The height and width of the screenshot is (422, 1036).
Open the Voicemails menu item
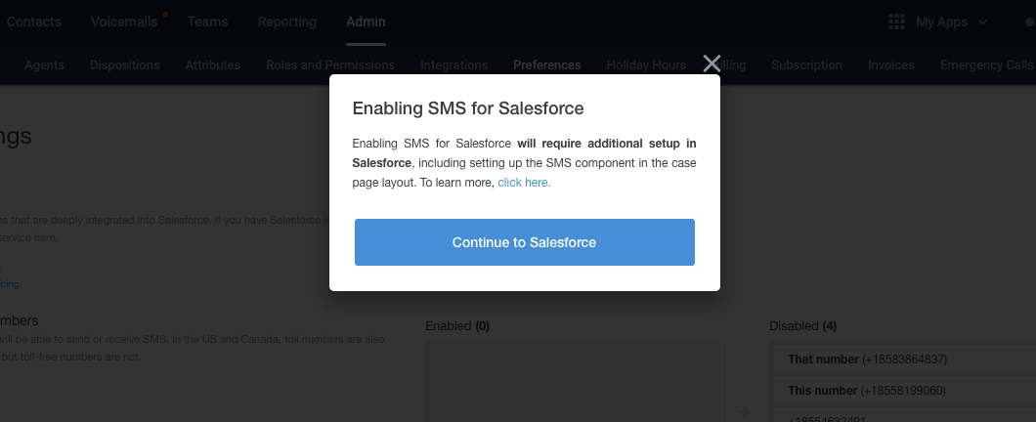(124, 21)
